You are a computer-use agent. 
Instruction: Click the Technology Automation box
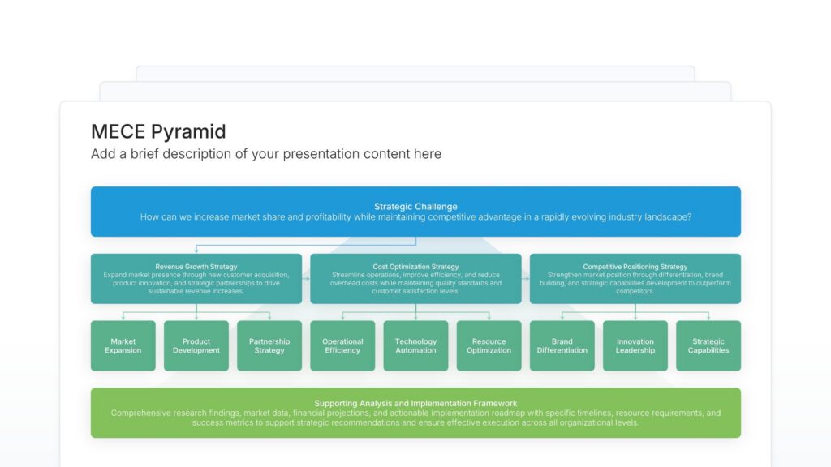[x=415, y=346]
